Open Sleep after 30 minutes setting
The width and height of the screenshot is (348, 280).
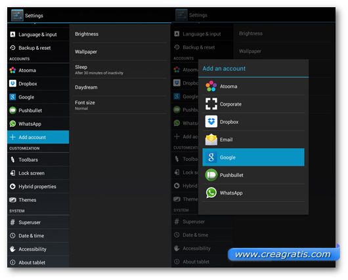click(120, 70)
